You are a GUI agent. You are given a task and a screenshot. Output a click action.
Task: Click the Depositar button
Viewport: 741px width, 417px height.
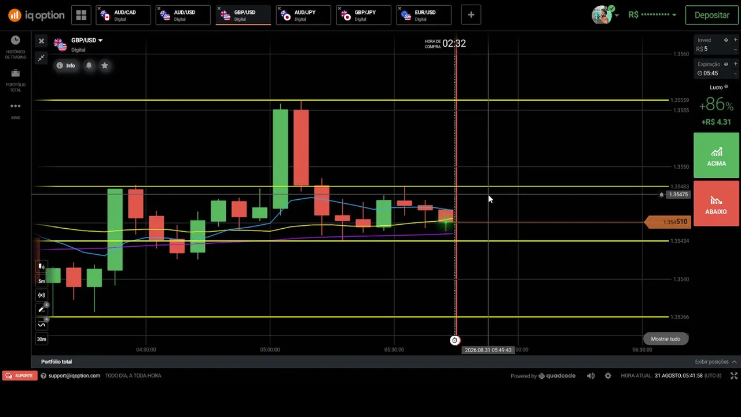click(x=712, y=15)
